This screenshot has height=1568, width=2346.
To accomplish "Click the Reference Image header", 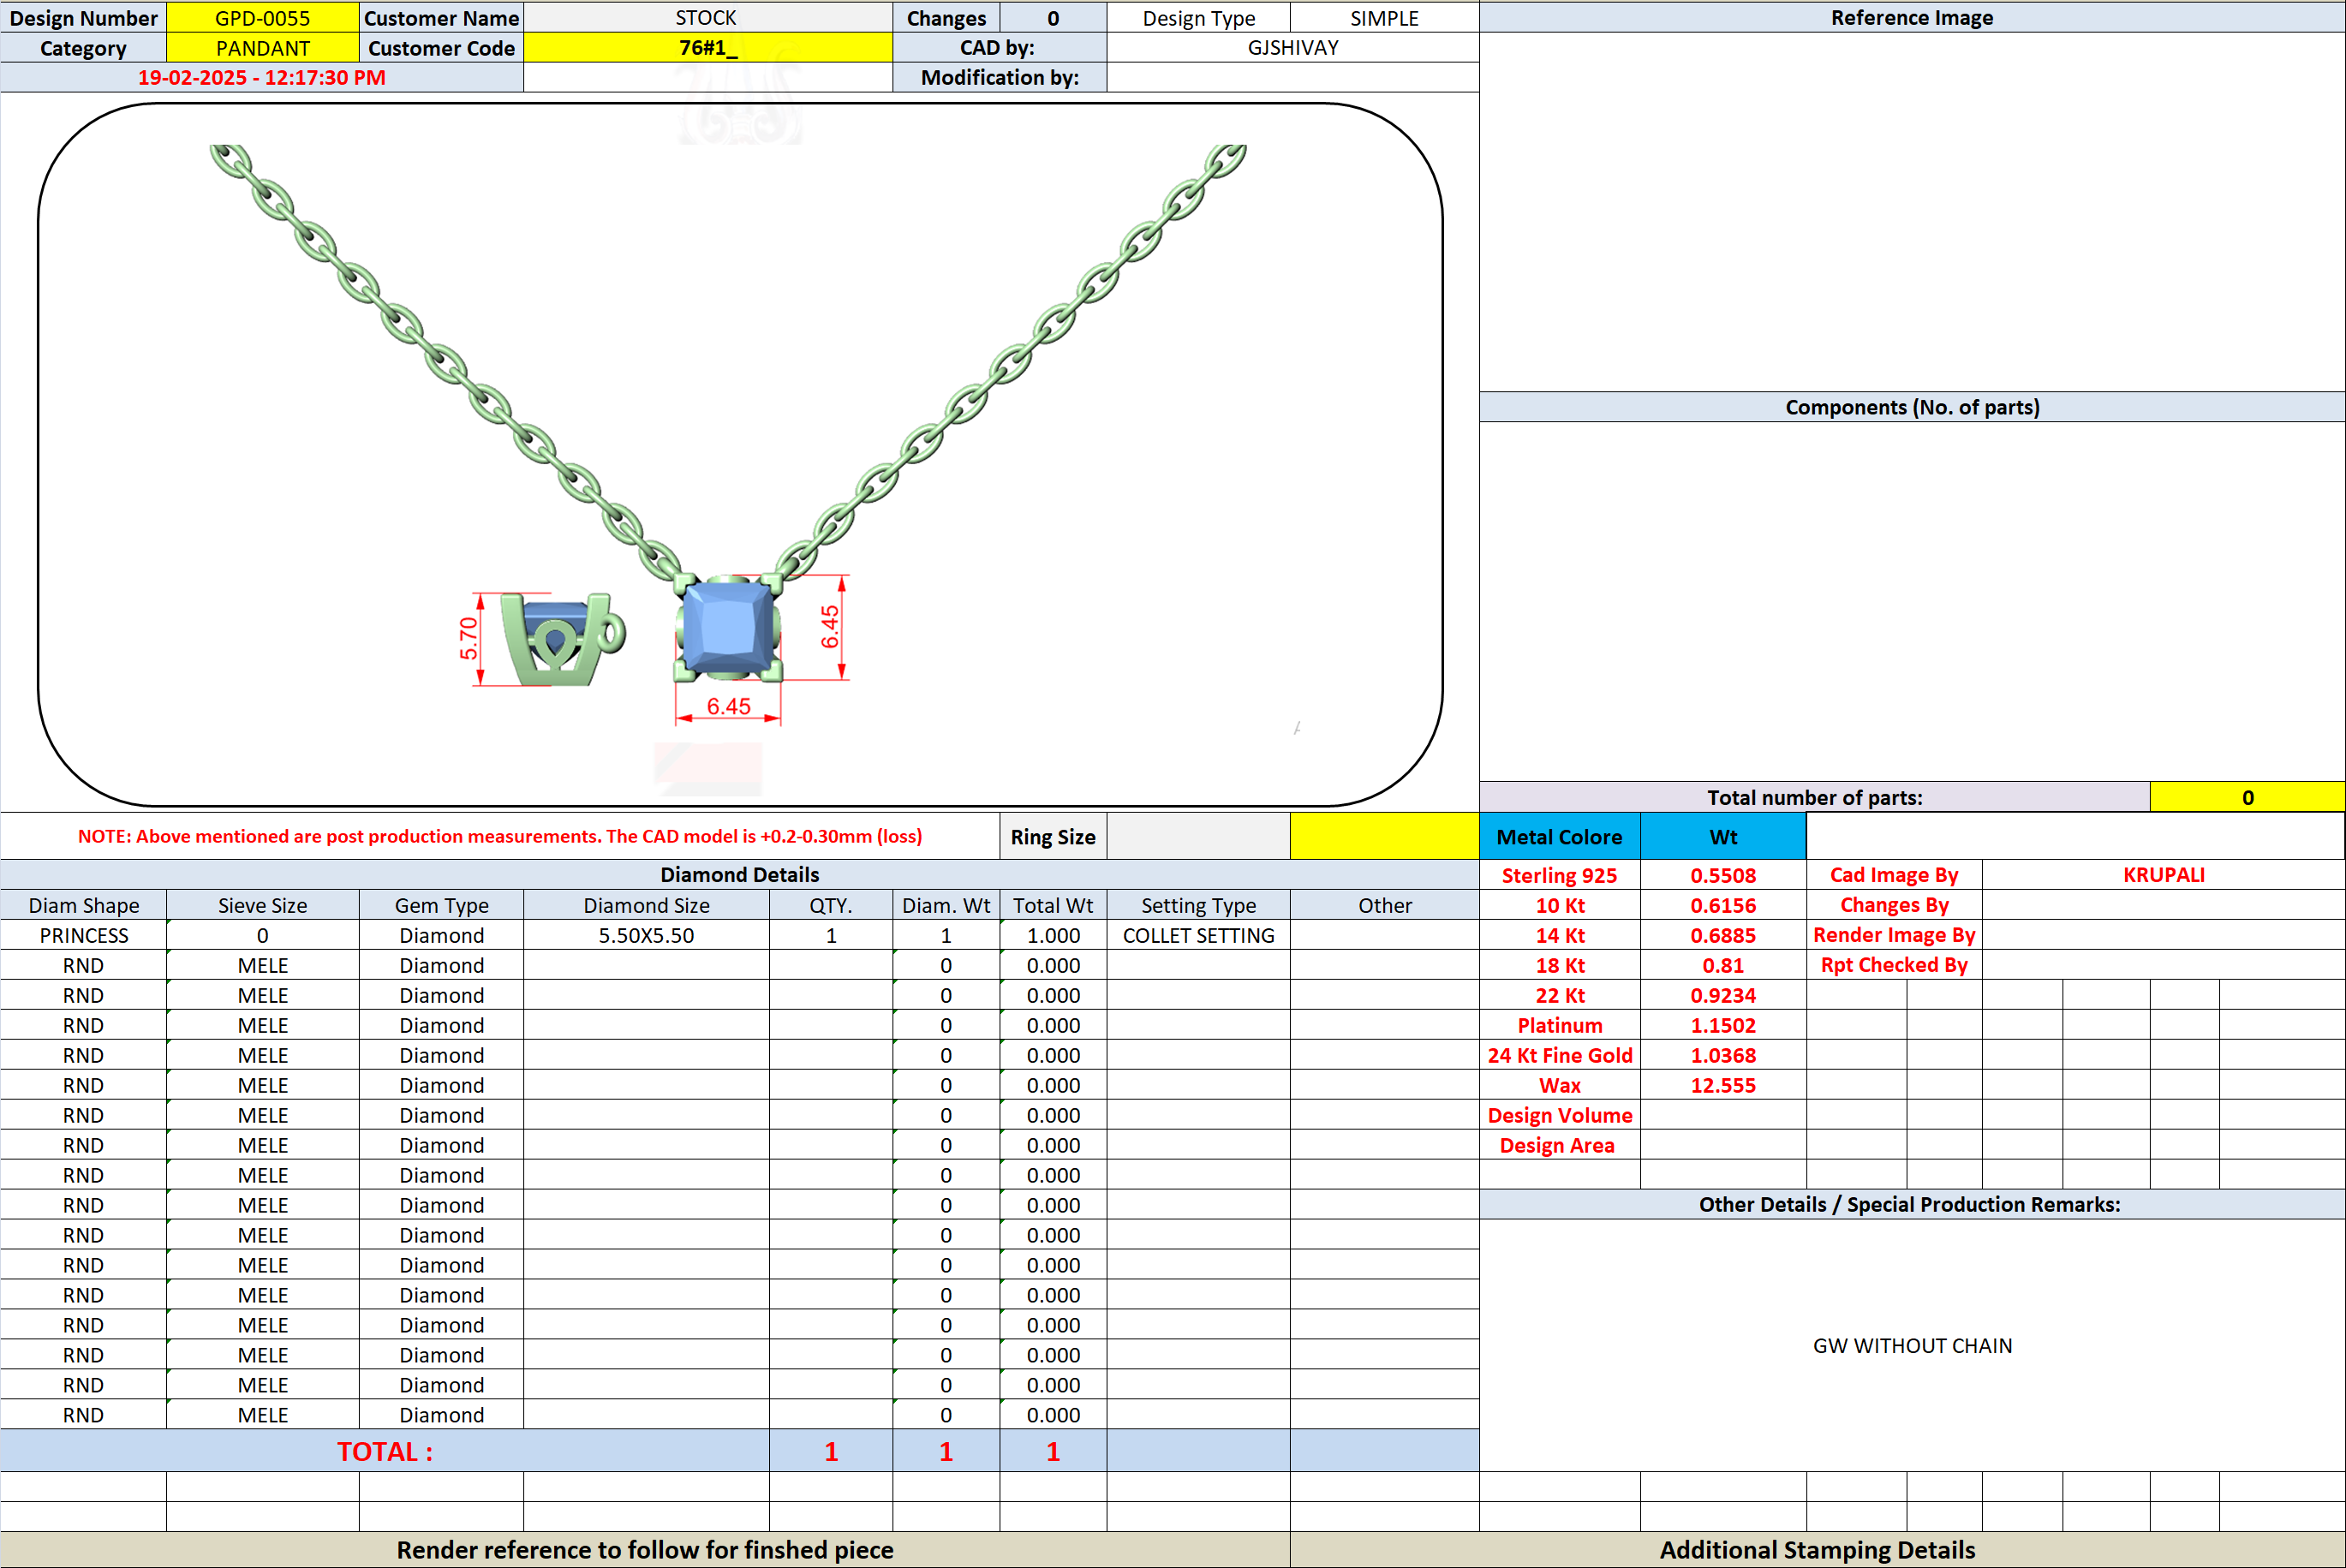I will point(1911,17).
